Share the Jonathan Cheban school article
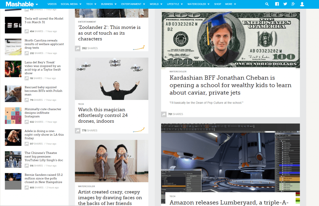Image resolution: width=319 pixels, height=206 pixels. (164, 114)
